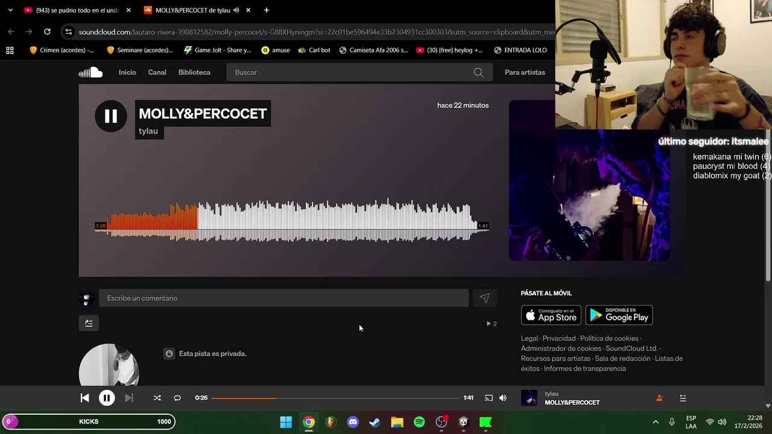Click the site information icon in address bar
This screenshot has width=772, height=434.
point(68,32)
